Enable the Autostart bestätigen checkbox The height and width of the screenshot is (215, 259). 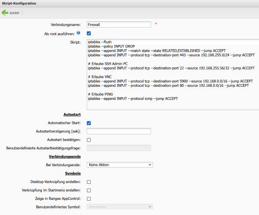[89, 140]
